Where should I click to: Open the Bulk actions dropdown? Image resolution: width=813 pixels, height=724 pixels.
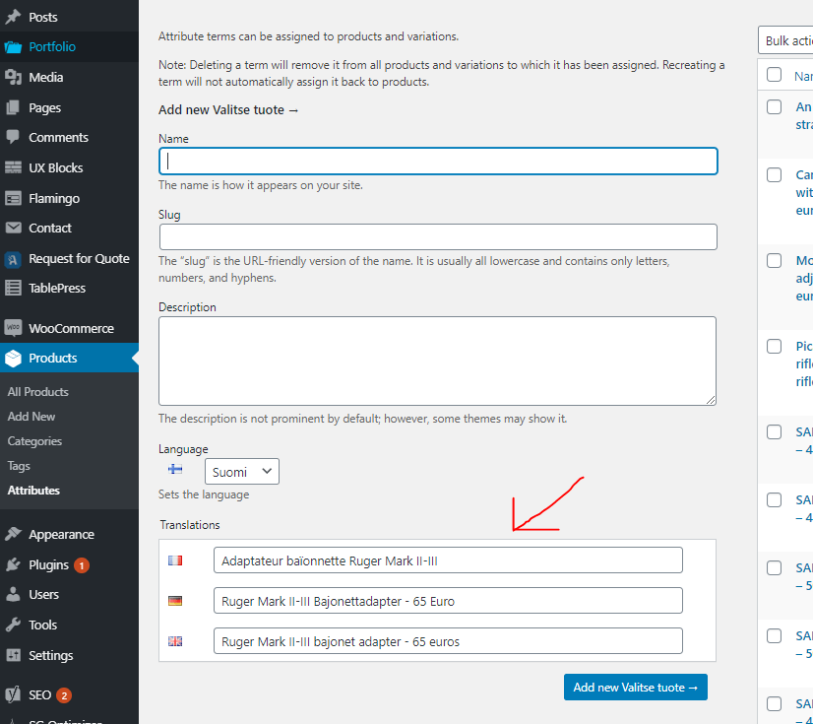click(785, 40)
